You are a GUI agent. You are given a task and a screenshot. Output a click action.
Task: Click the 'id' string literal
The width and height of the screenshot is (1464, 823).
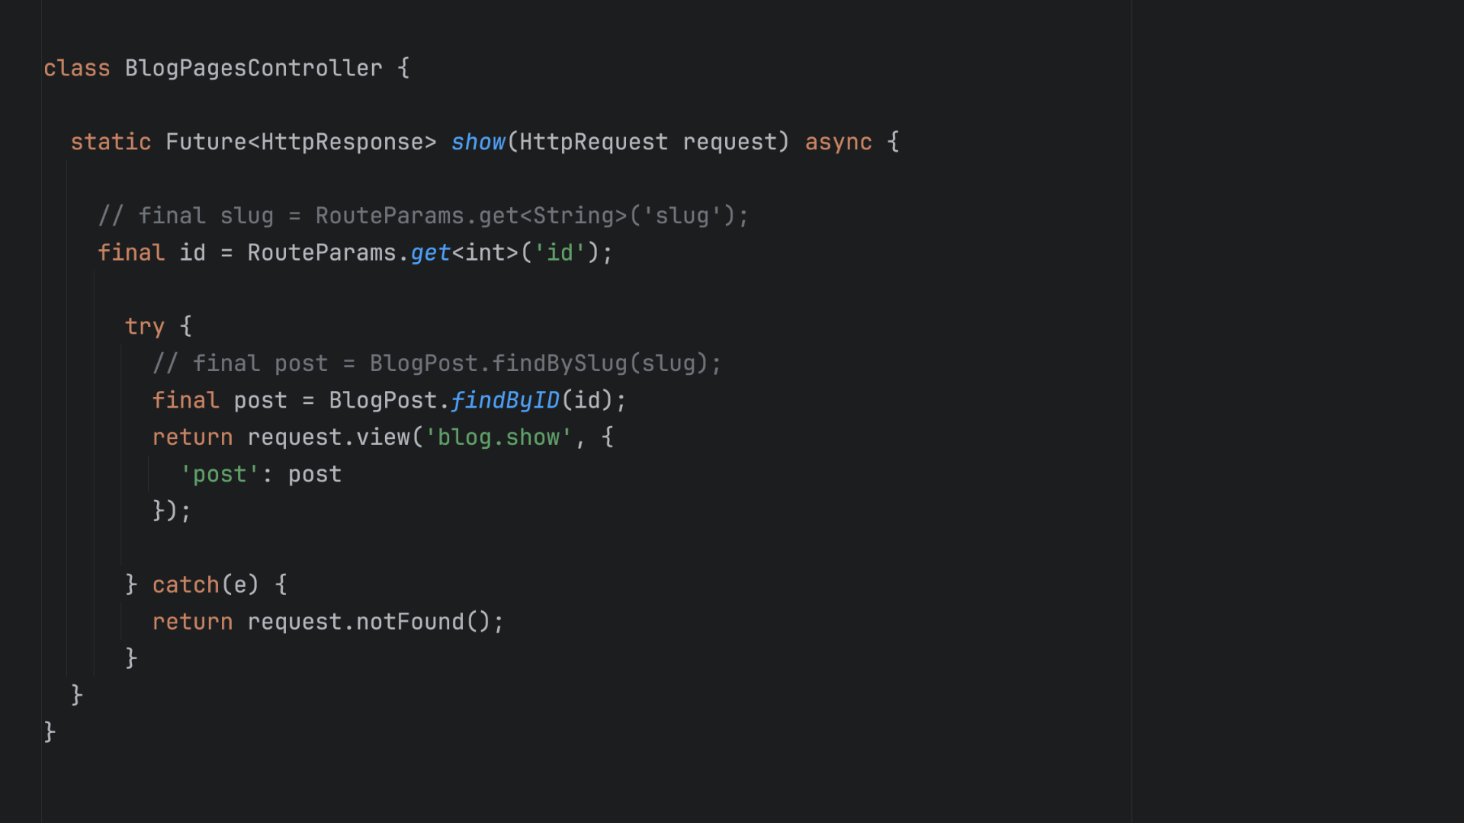(x=559, y=253)
